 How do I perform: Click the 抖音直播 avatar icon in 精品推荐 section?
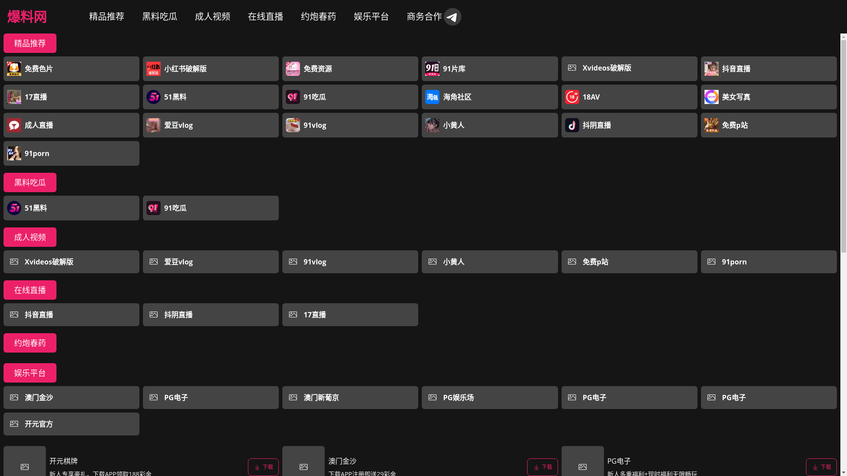click(712, 69)
